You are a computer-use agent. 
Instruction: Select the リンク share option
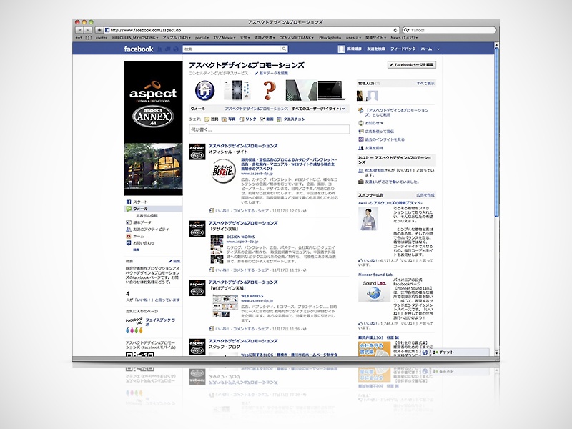click(x=247, y=119)
